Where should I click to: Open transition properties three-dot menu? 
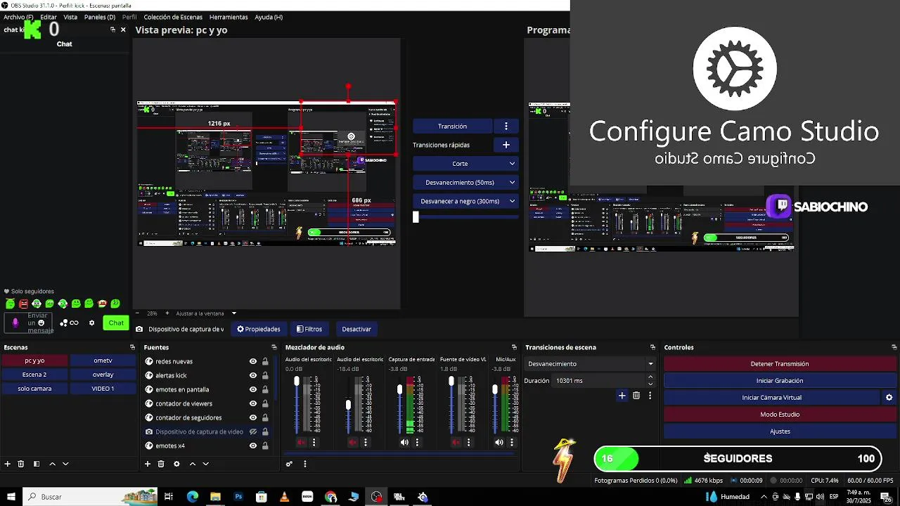650,396
